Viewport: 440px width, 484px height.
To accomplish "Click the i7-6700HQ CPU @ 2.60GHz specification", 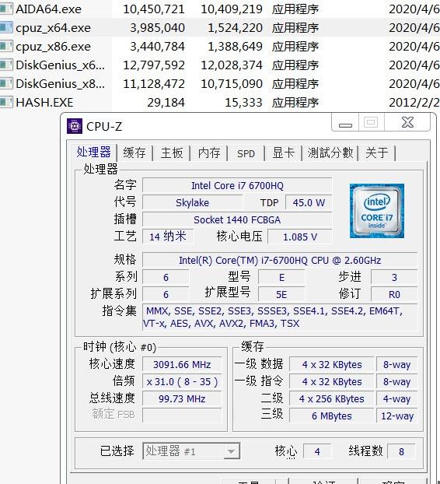I will [x=280, y=260].
